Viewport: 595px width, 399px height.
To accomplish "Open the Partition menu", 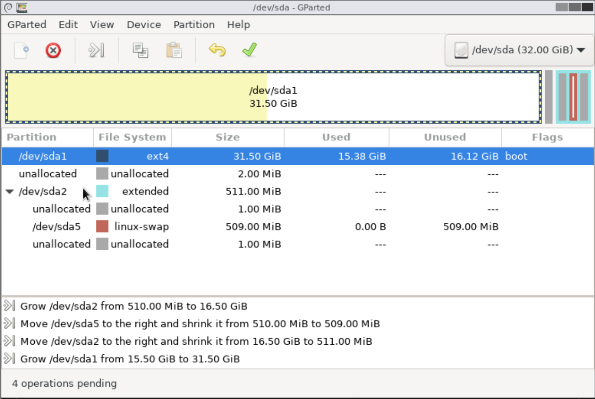I will [x=194, y=25].
